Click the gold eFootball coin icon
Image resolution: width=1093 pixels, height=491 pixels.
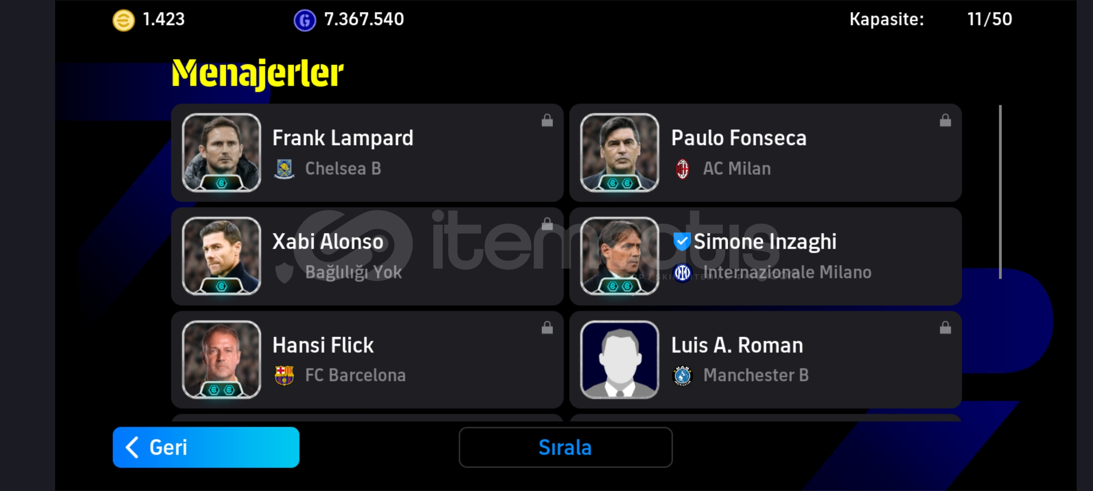[123, 20]
